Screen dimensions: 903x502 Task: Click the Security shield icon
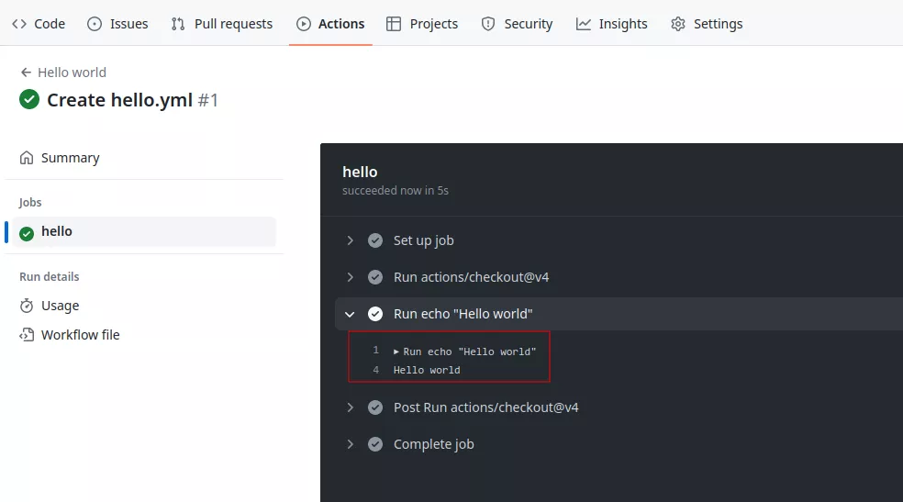(488, 24)
